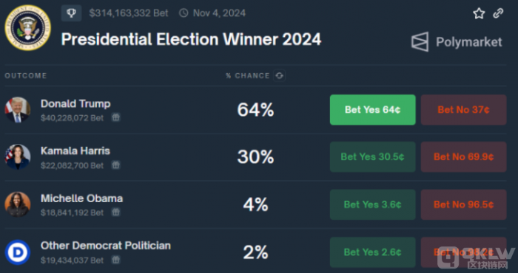Click the trophy icon beside total bet

tap(71, 13)
